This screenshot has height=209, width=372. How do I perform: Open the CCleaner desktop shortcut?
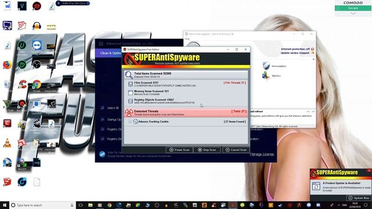click(22, 84)
